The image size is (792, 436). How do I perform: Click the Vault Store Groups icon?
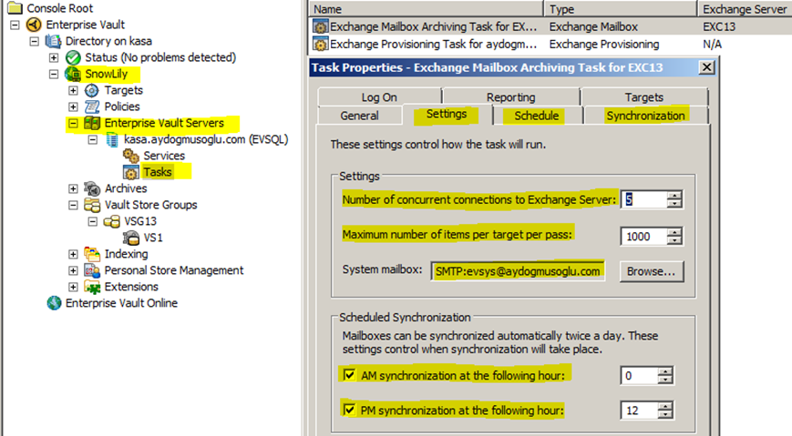tap(92, 205)
